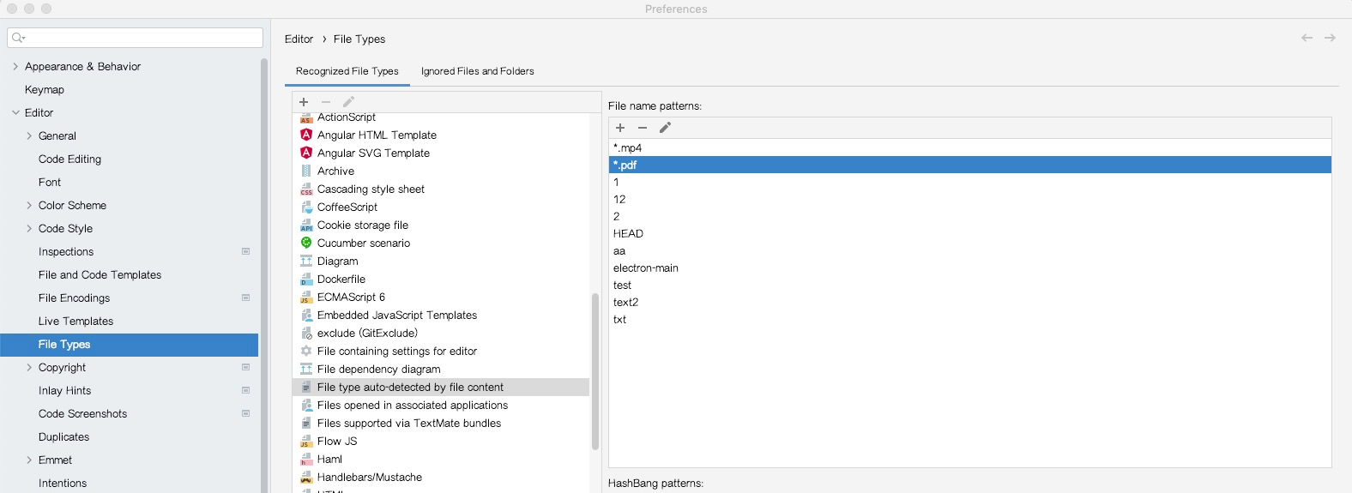Select File Types in the sidebar

129,344
